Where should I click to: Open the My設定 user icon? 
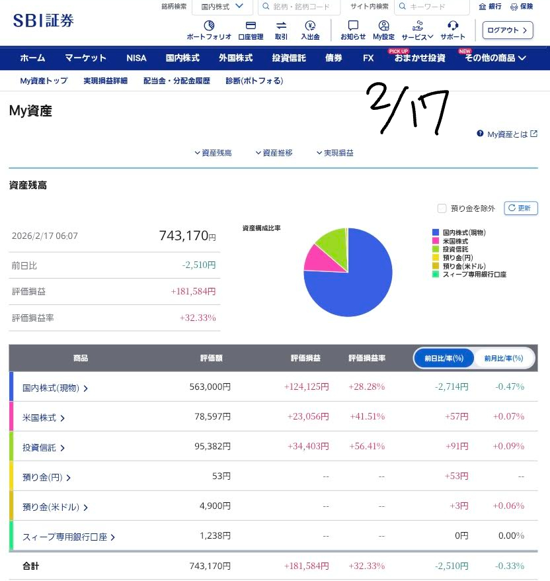383,26
